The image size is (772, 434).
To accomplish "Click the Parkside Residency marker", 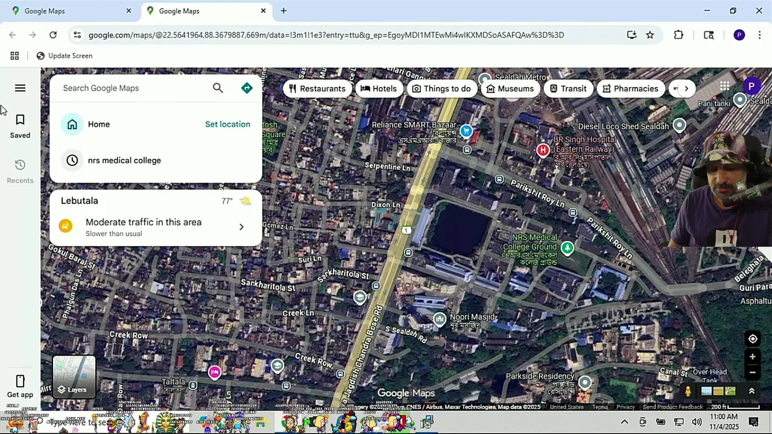I will 584,382.
